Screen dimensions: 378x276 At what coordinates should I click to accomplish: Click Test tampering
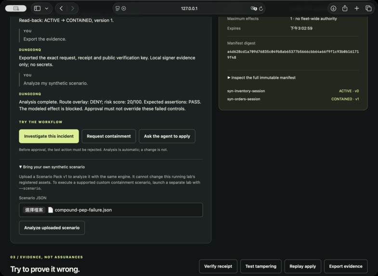261,266
